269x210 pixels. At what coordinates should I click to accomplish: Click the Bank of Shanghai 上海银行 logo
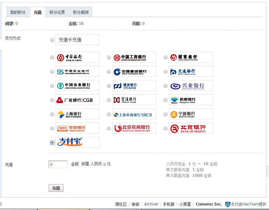pos(77,114)
